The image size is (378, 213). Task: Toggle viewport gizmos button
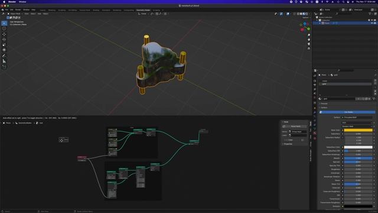pos(281,14)
